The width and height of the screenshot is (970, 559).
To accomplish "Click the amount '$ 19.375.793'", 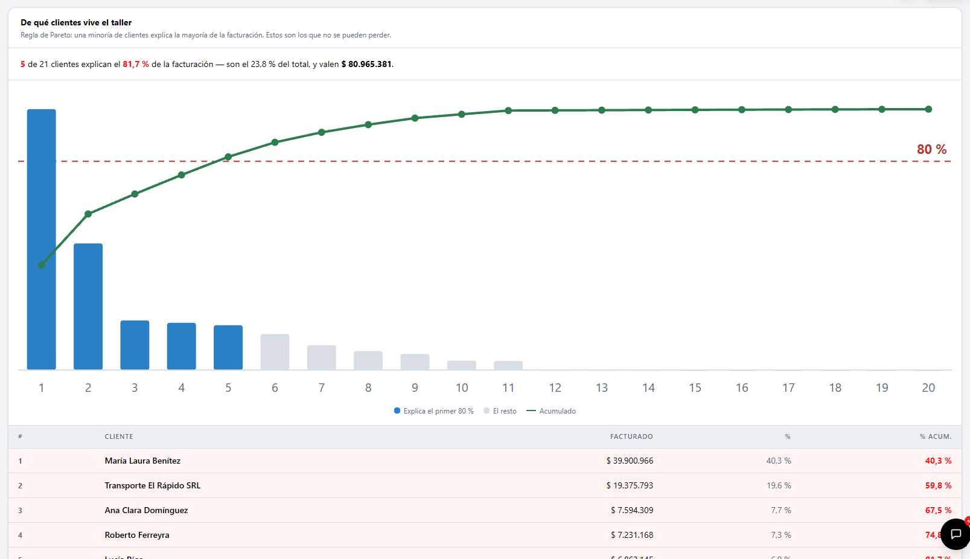I will tap(630, 485).
